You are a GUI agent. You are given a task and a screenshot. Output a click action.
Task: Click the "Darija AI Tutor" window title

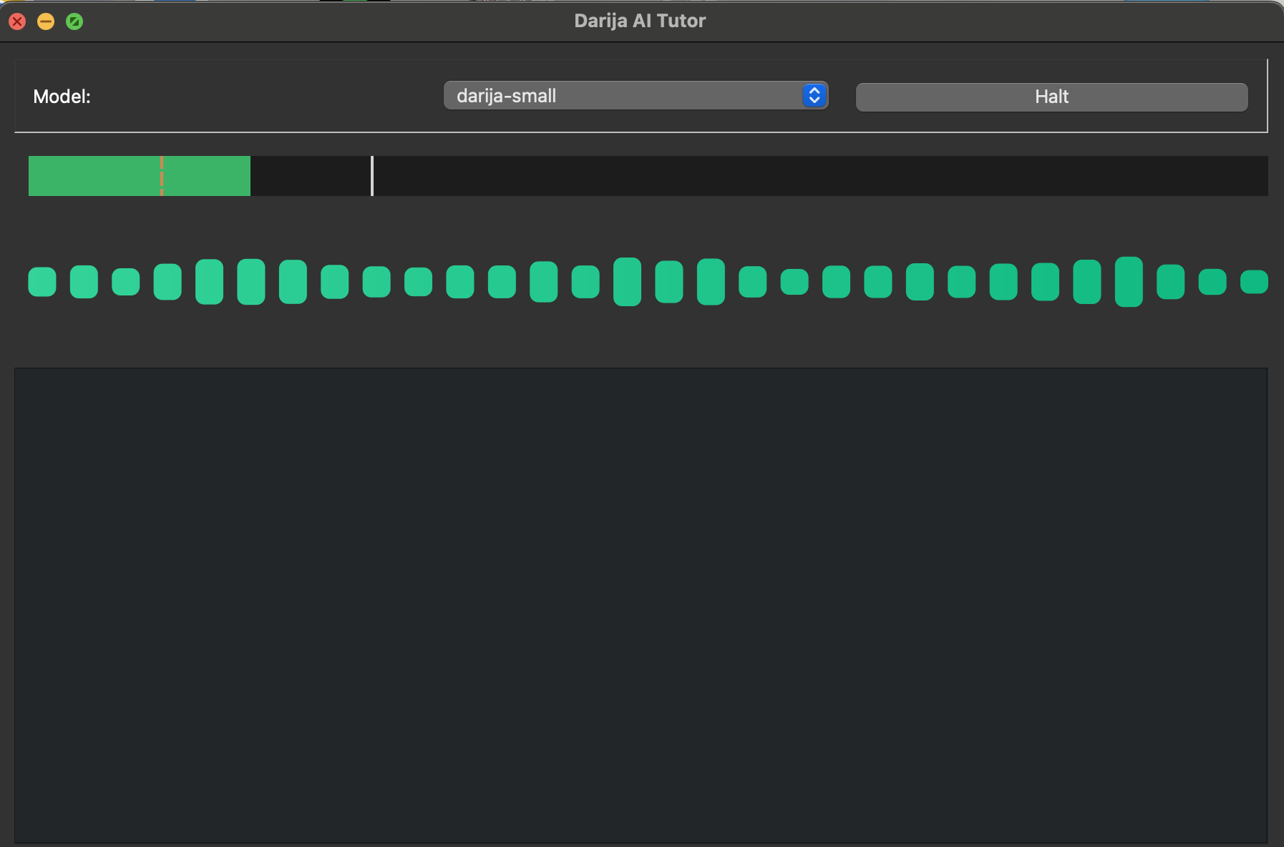tap(640, 21)
